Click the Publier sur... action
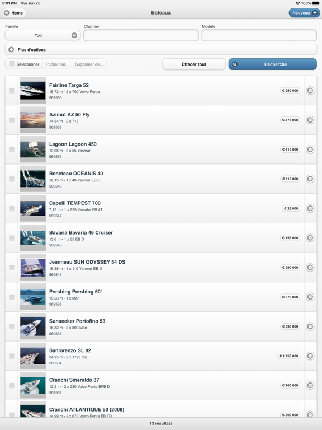 [x=57, y=64]
